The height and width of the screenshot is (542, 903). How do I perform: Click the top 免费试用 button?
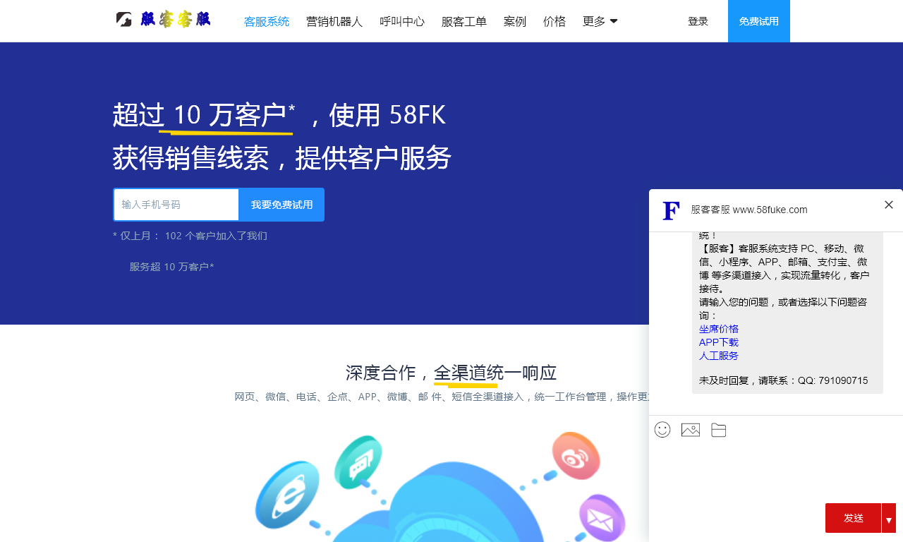759,21
